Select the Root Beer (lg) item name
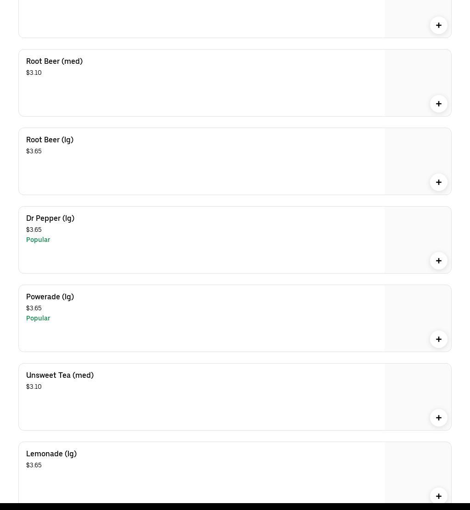 tap(50, 140)
